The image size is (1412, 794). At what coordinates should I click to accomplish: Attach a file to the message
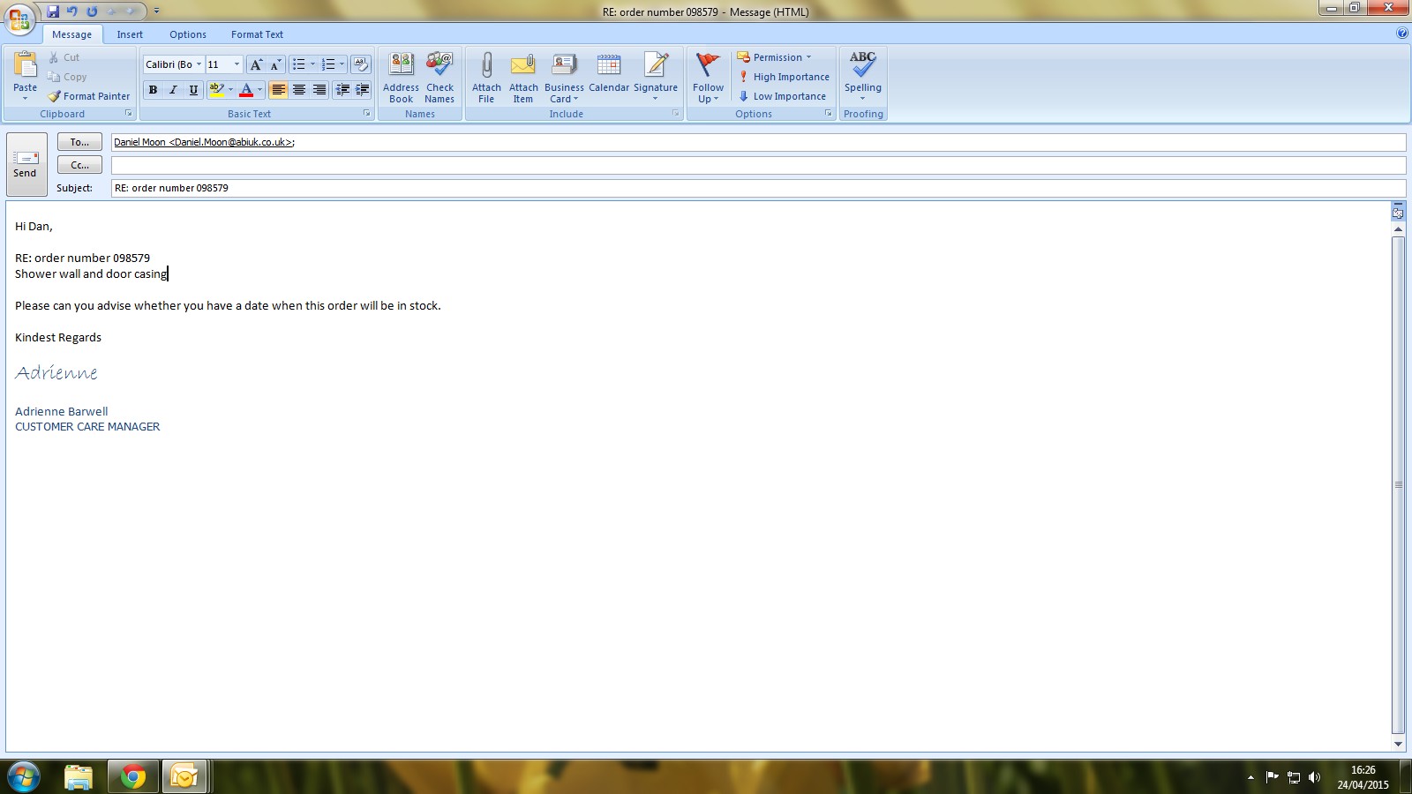click(x=486, y=78)
